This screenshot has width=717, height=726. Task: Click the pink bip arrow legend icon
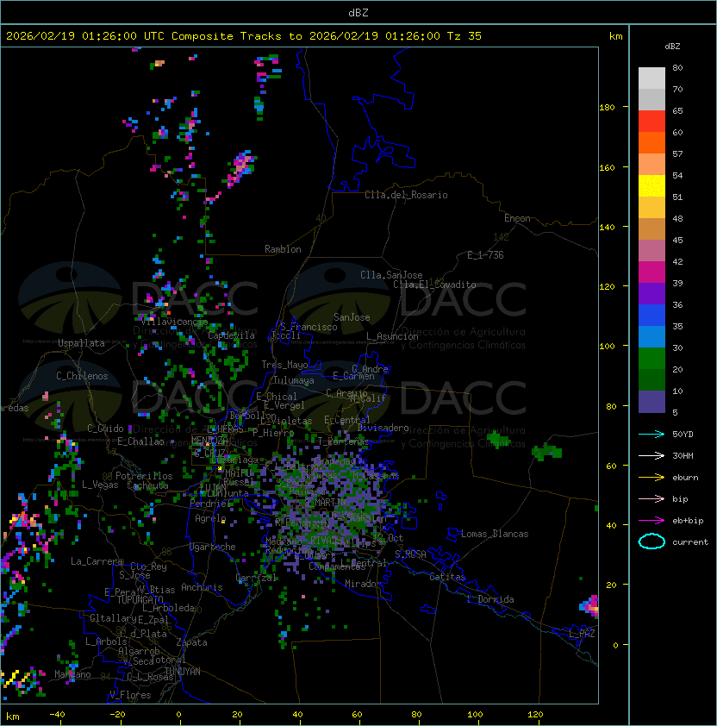(652, 498)
